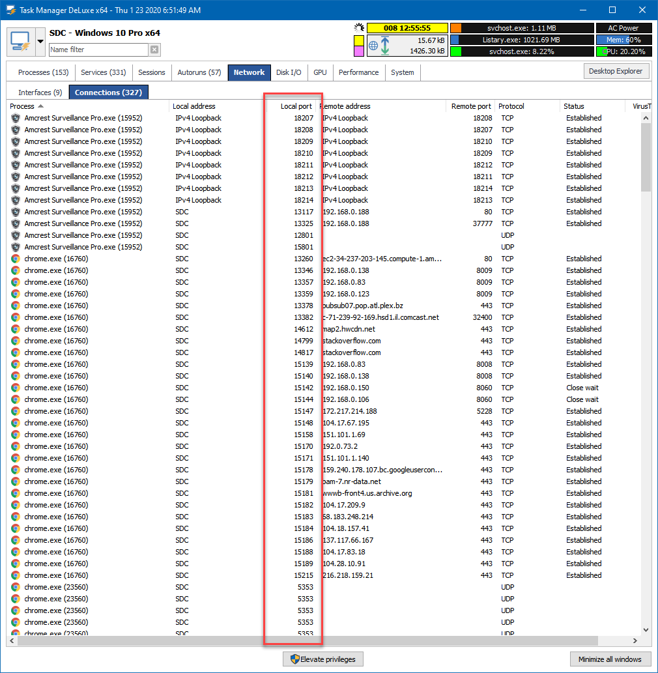658x673 pixels.
Task: Click Minimize all windows button
Action: [x=610, y=659]
